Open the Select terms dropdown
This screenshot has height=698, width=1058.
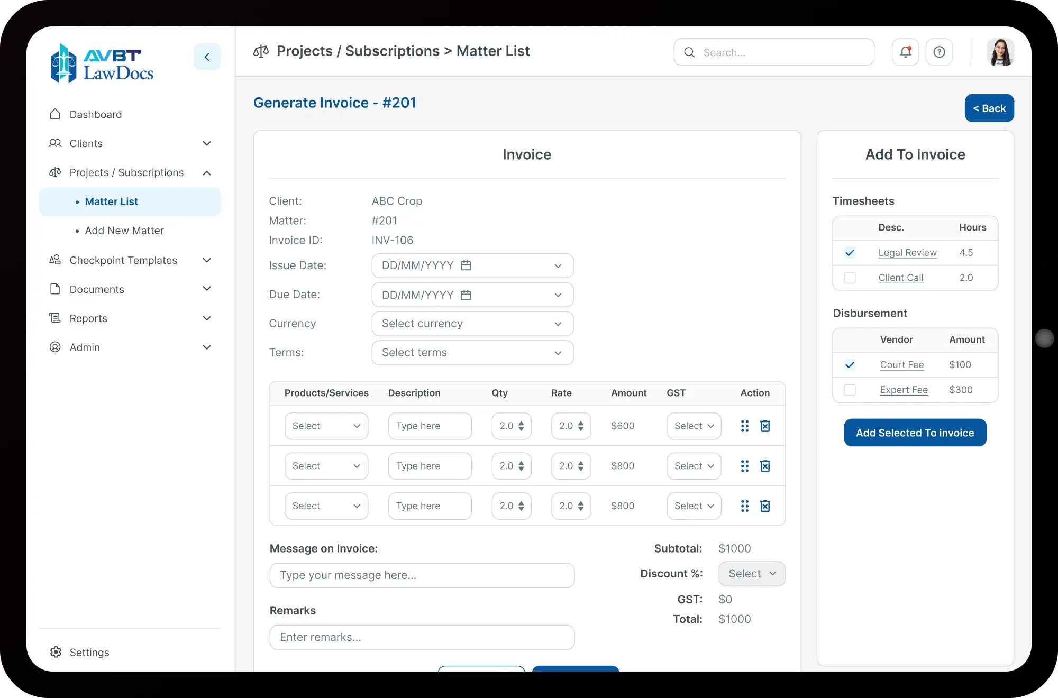[x=472, y=353]
